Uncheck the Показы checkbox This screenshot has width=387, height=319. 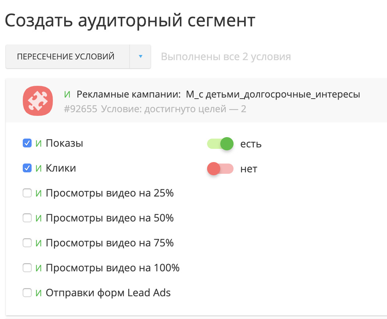(x=27, y=143)
